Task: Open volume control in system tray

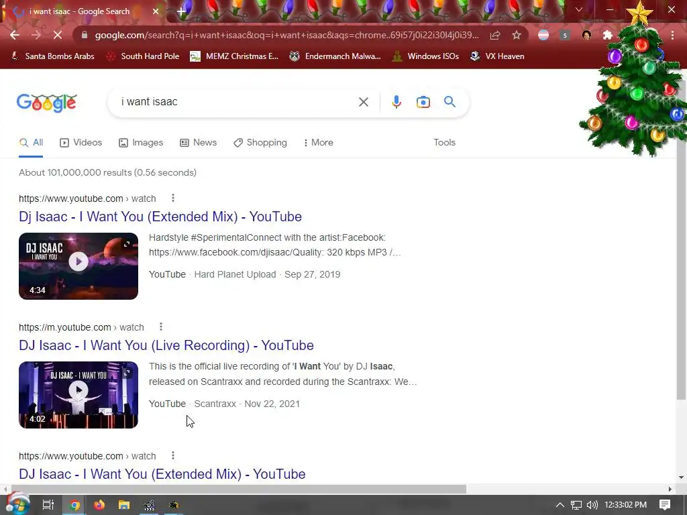Action: (592, 505)
